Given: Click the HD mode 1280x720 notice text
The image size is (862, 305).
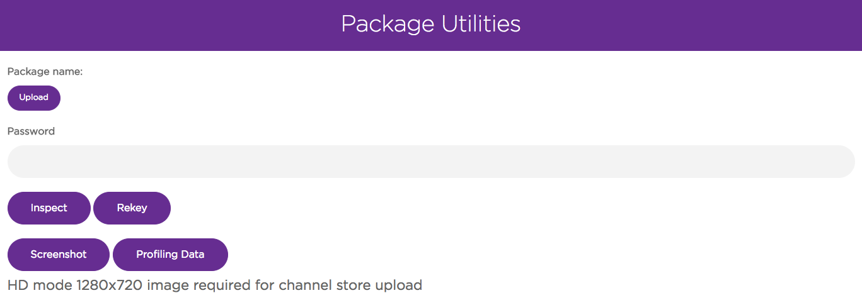Looking at the screenshot, I should coord(215,285).
